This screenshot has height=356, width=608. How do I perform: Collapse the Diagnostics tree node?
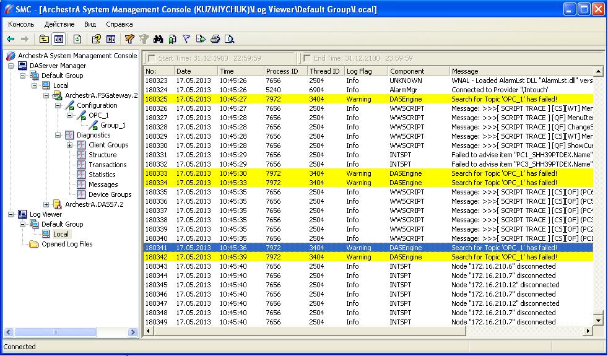point(58,135)
